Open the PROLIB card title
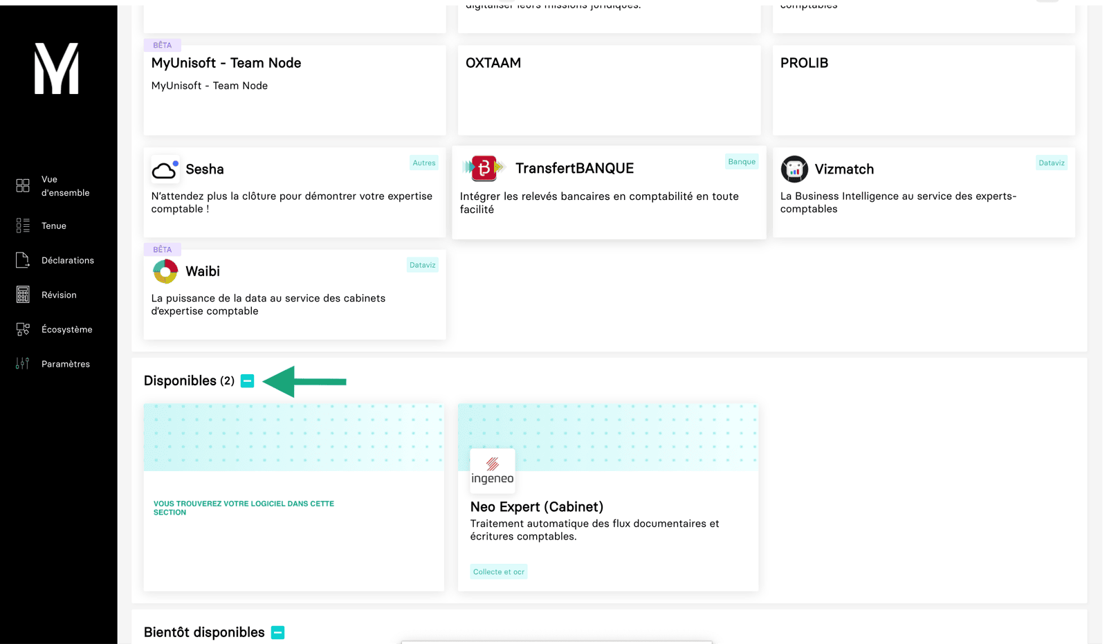This screenshot has height=644, width=1107. pos(804,63)
